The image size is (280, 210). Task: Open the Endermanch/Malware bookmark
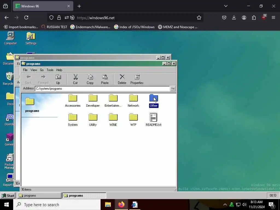(x=90, y=27)
